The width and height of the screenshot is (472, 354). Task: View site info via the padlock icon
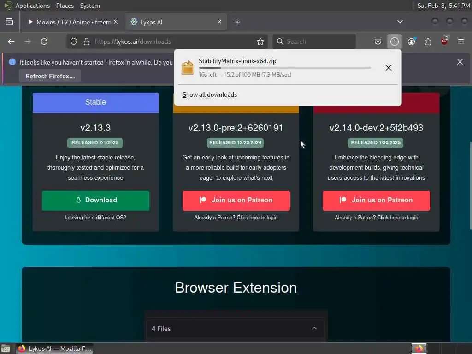pos(87,41)
